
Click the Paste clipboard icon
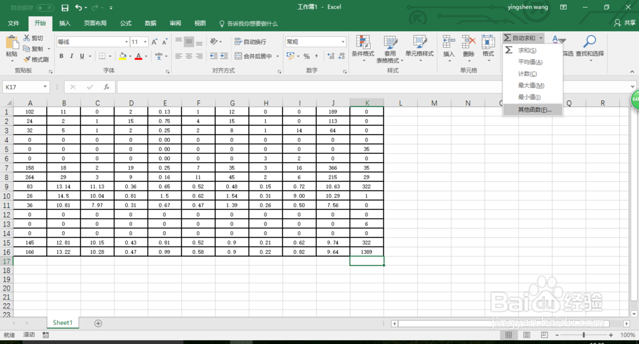tap(12, 43)
